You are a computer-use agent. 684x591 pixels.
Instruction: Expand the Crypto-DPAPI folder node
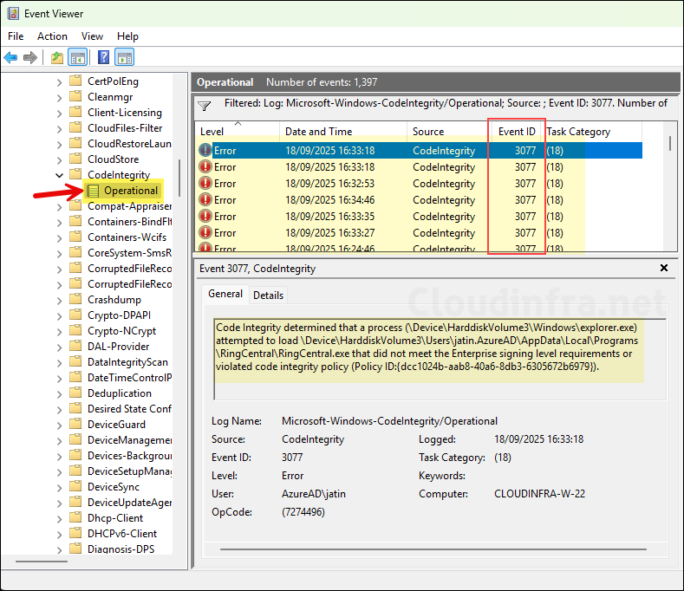pos(59,315)
